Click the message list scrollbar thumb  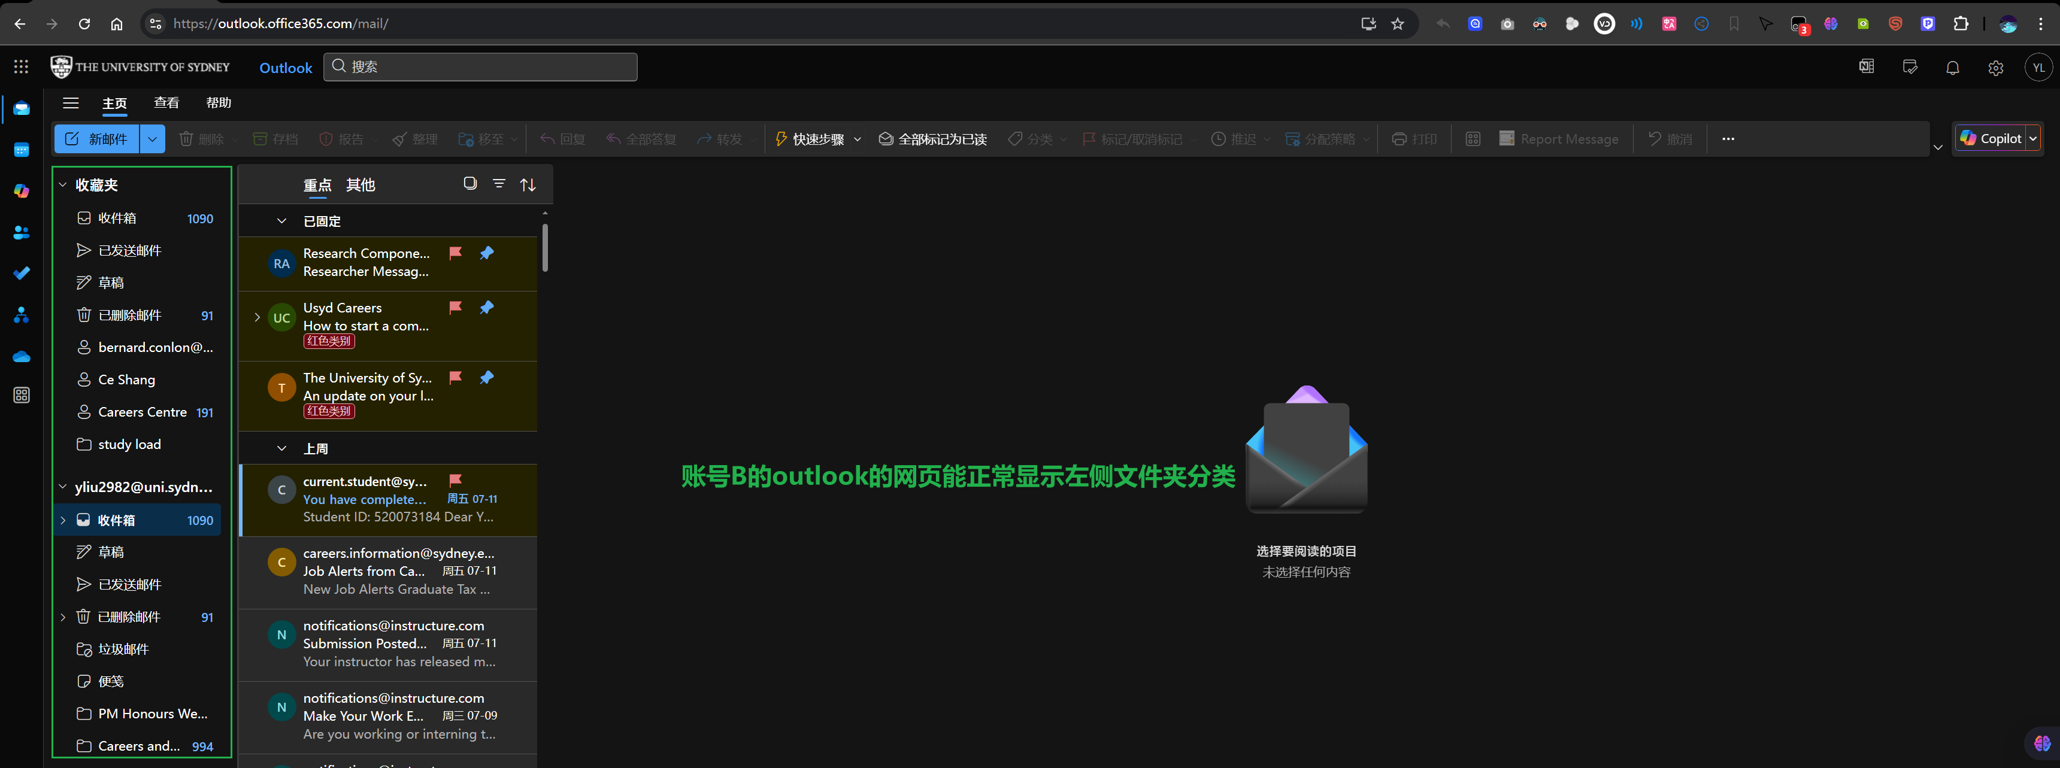pos(546,247)
